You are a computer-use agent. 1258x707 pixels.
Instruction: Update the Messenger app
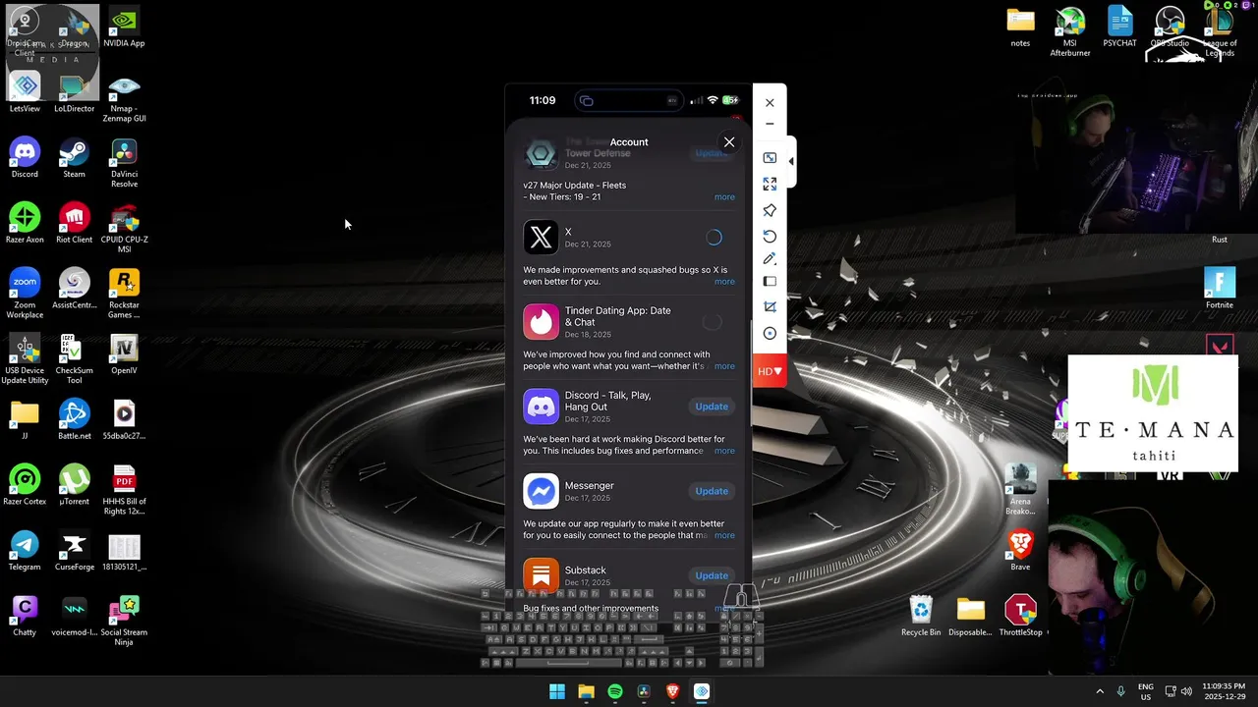tap(712, 491)
